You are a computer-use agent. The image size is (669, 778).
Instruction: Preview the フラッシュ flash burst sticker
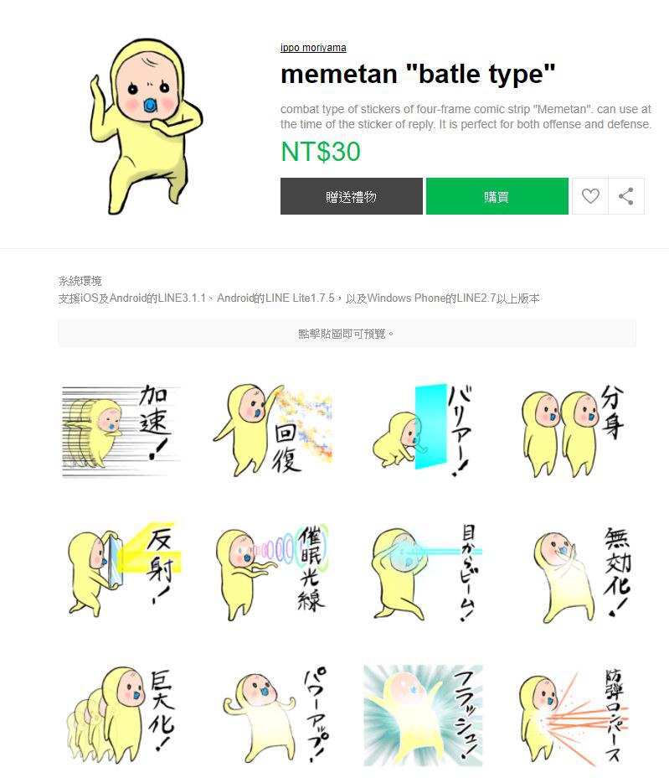423,715
